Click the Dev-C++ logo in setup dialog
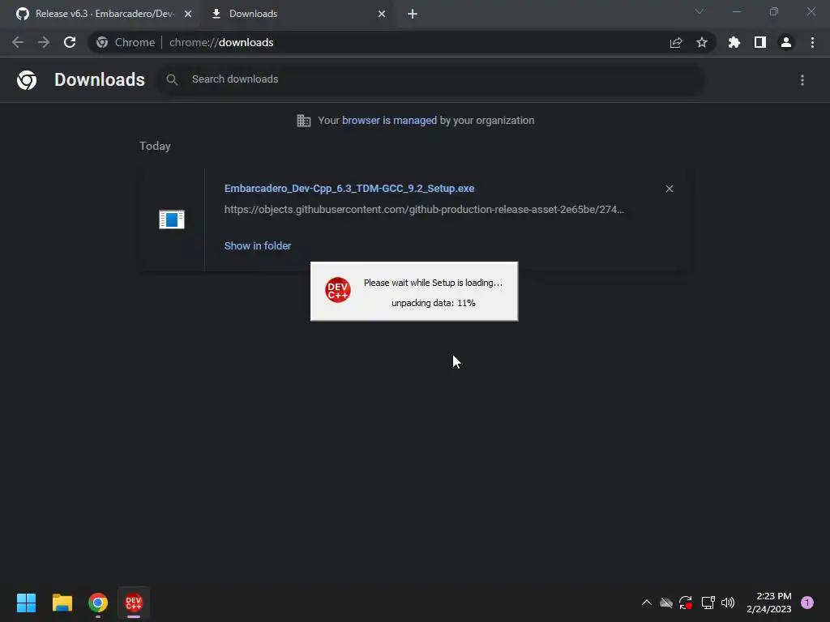830x622 pixels. pos(338,290)
